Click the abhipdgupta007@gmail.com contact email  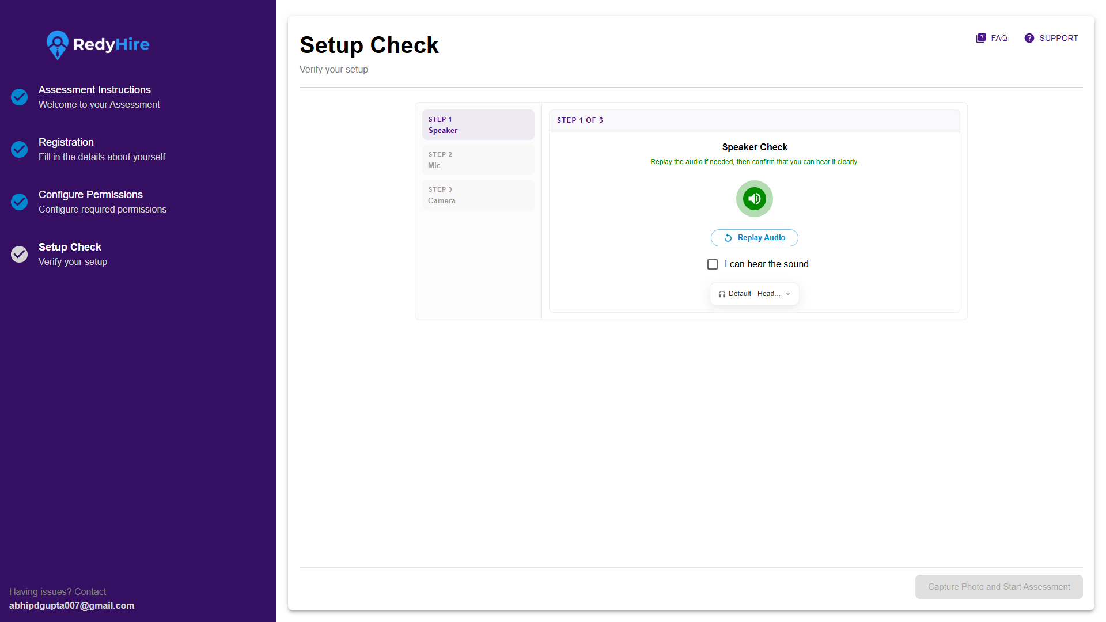(72, 606)
